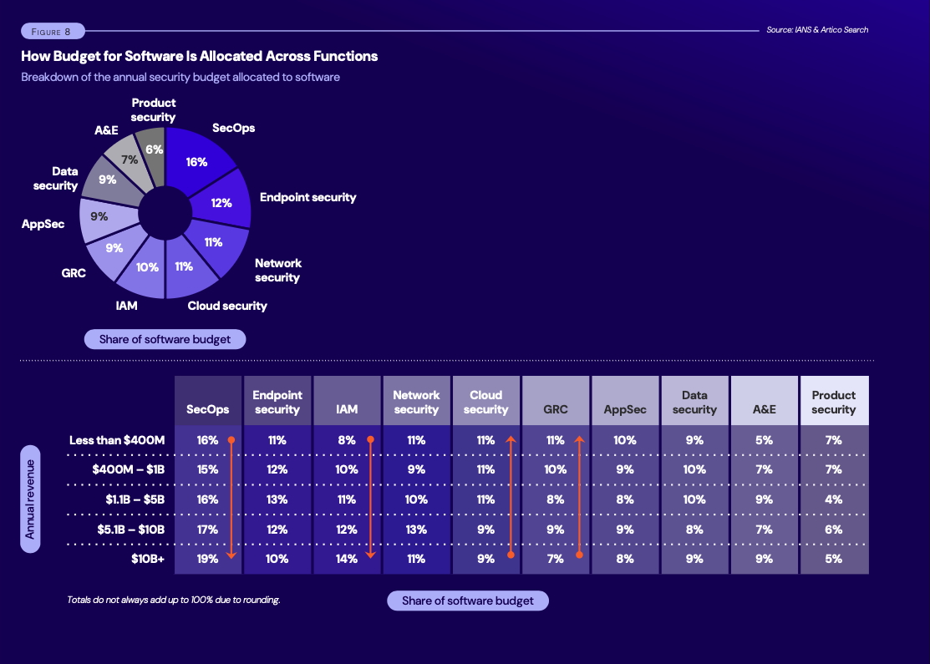Click the upper Share of software budget pill
This screenshot has height=664, width=930.
[x=165, y=339]
